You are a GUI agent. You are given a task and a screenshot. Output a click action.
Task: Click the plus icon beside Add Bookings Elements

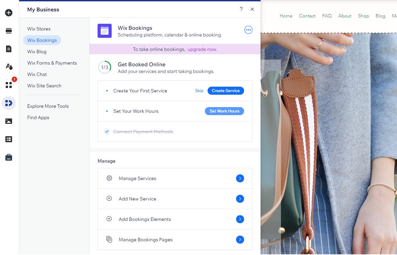[x=109, y=219]
